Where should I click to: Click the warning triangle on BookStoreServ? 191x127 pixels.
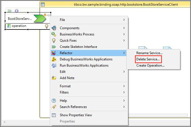45,15
